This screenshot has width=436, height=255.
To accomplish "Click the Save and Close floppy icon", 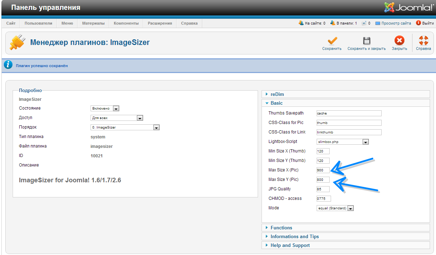I will (366, 41).
